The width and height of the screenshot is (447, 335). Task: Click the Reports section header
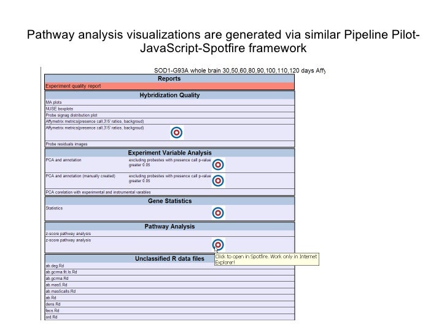(169, 79)
